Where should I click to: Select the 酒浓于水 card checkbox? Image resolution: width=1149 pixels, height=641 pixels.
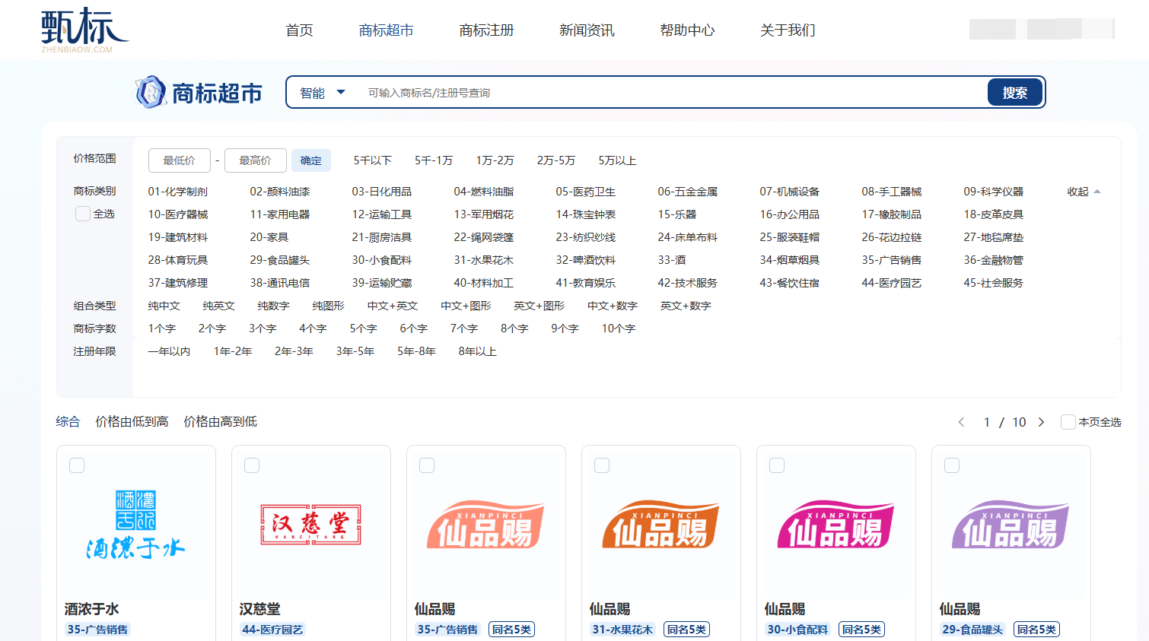(x=77, y=465)
